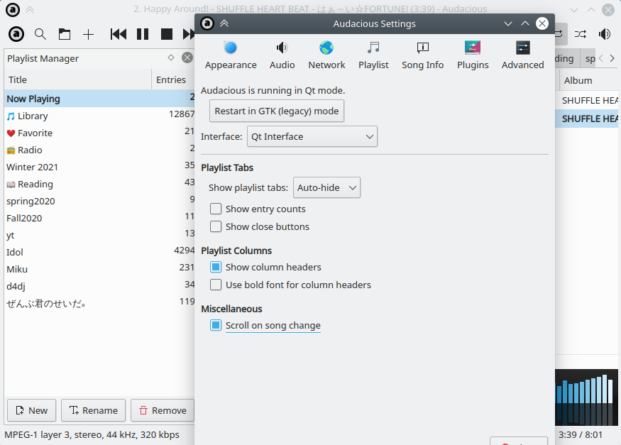Click Rename playlist button
This screenshot has width=621, height=445.
[94, 410]
